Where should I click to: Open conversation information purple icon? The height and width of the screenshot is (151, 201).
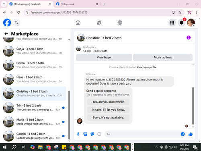[x=189, y=37]
